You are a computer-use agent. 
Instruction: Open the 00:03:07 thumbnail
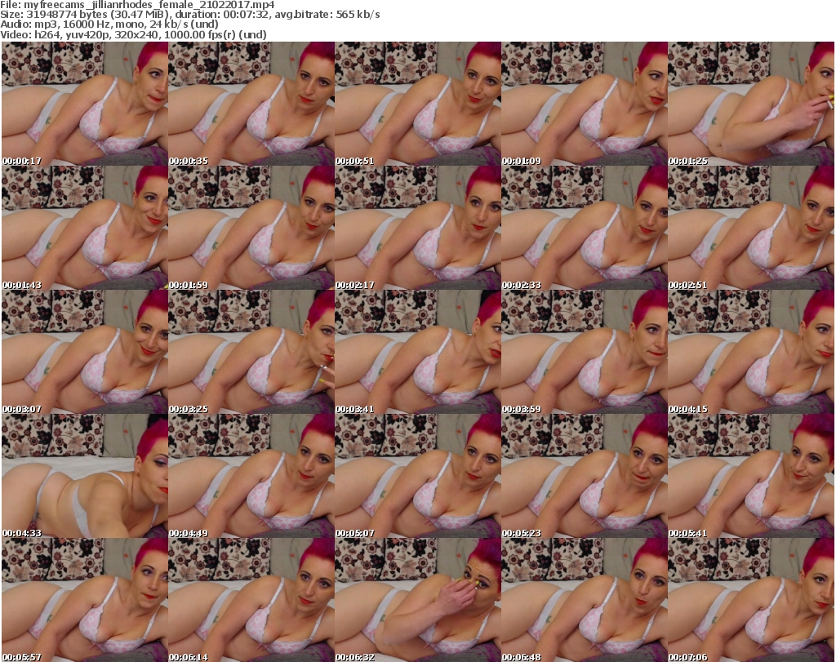tap(85, 352)
